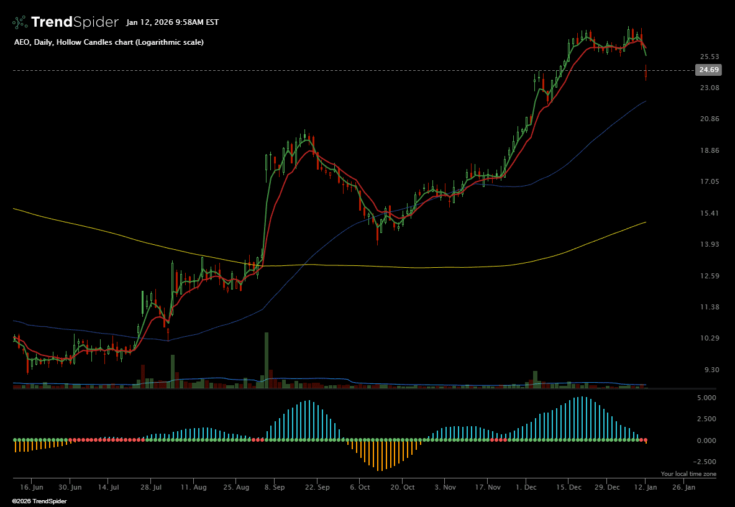Click the Your local time zone text
735x507 pixels.
coord(688,474)
